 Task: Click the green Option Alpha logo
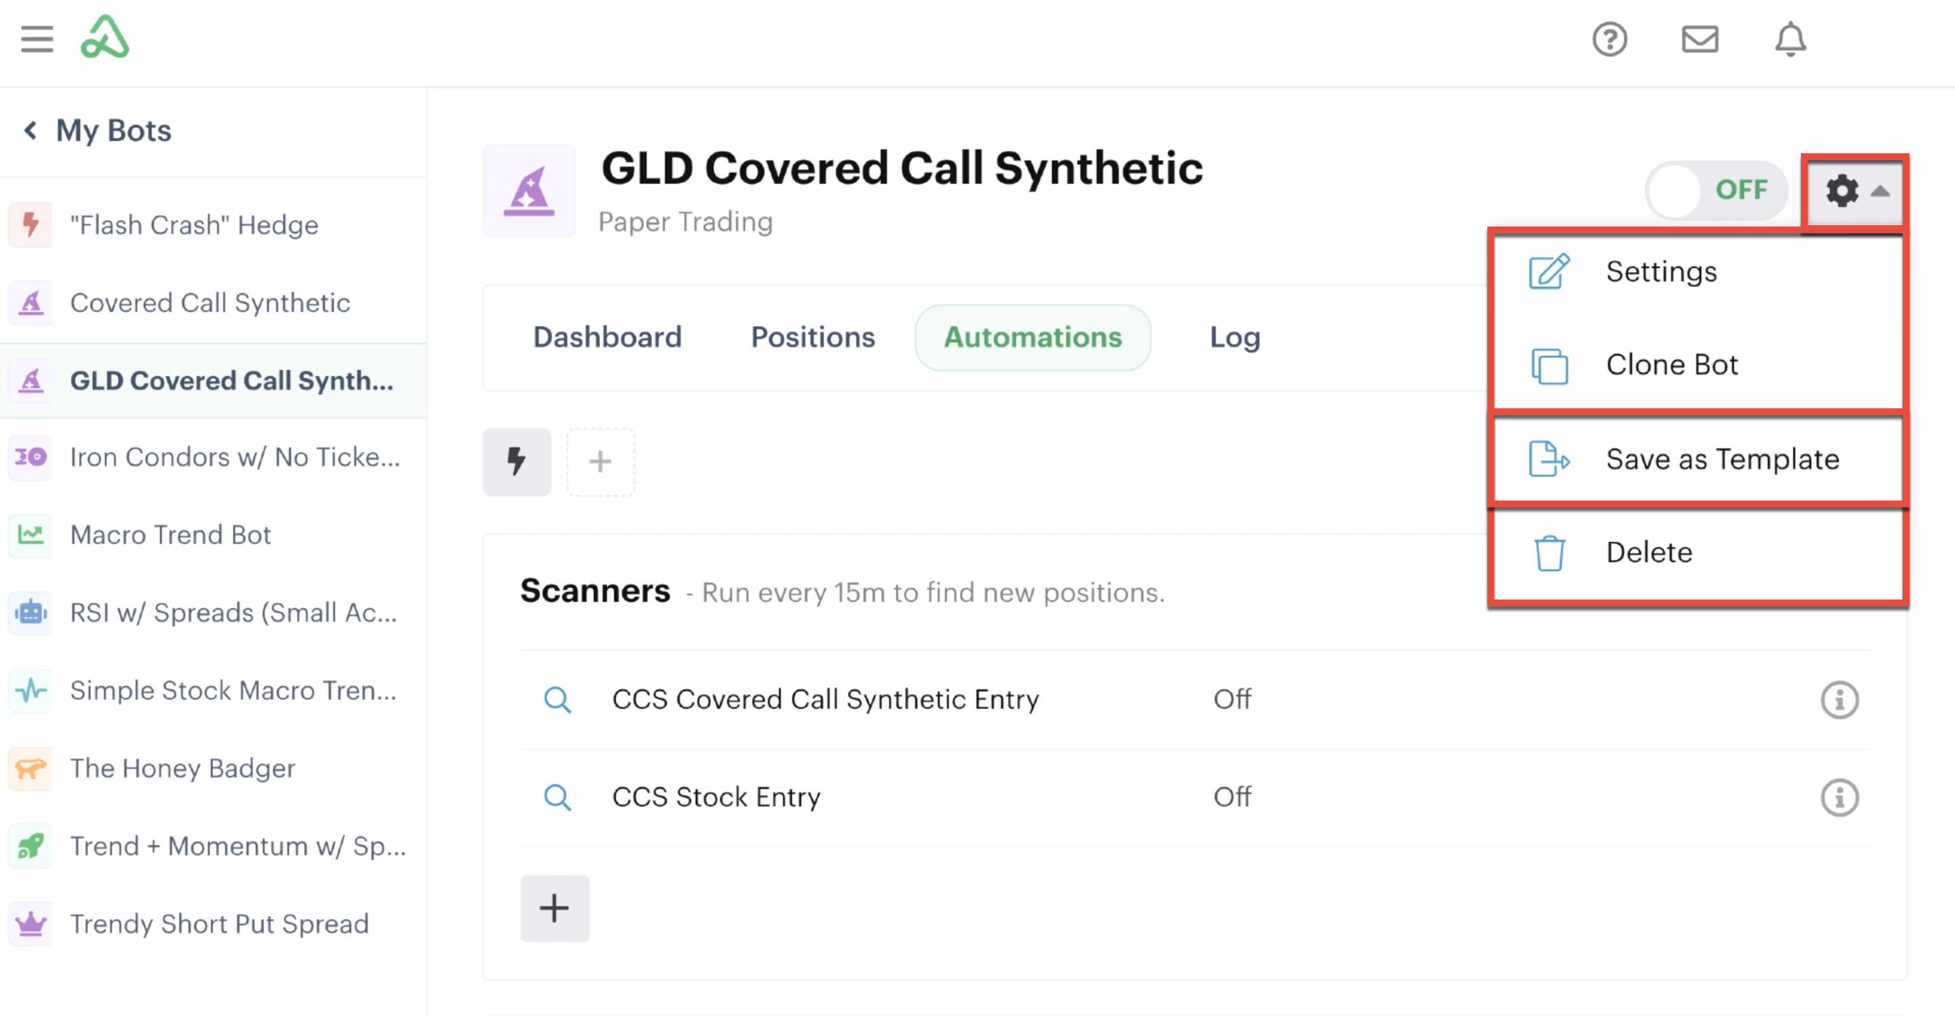(105, 37)
